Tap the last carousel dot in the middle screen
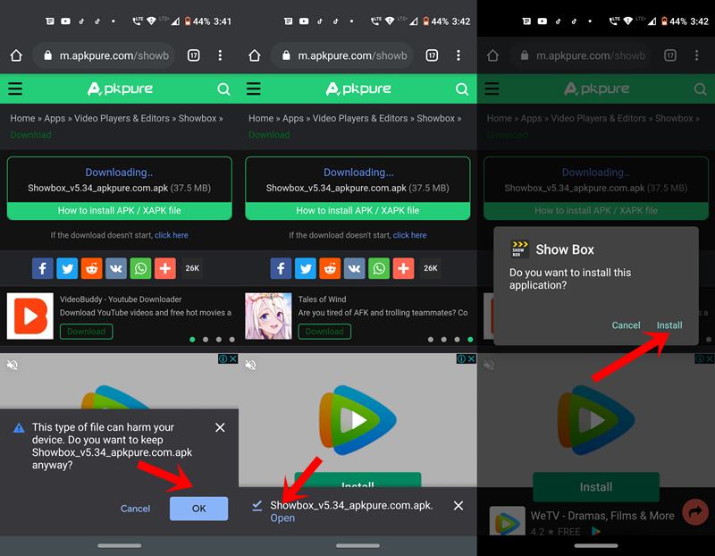This screenshot has height=556, width=715. click(x=470, y=340)
